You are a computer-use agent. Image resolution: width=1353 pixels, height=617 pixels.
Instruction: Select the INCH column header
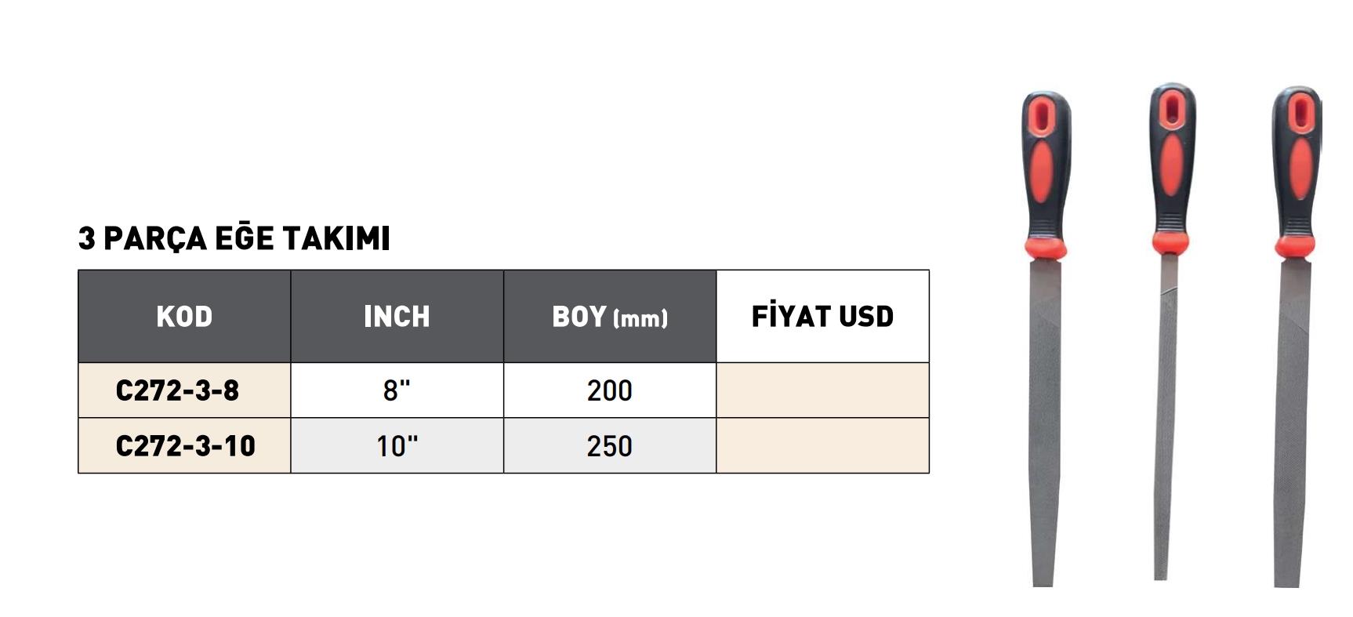(397, 317)
